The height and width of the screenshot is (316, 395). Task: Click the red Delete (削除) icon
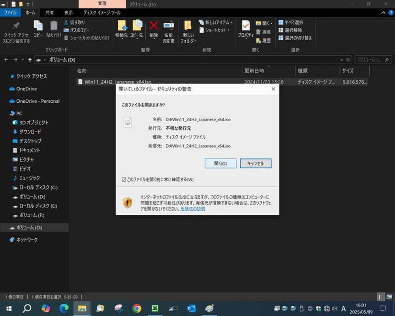(154, 26)
